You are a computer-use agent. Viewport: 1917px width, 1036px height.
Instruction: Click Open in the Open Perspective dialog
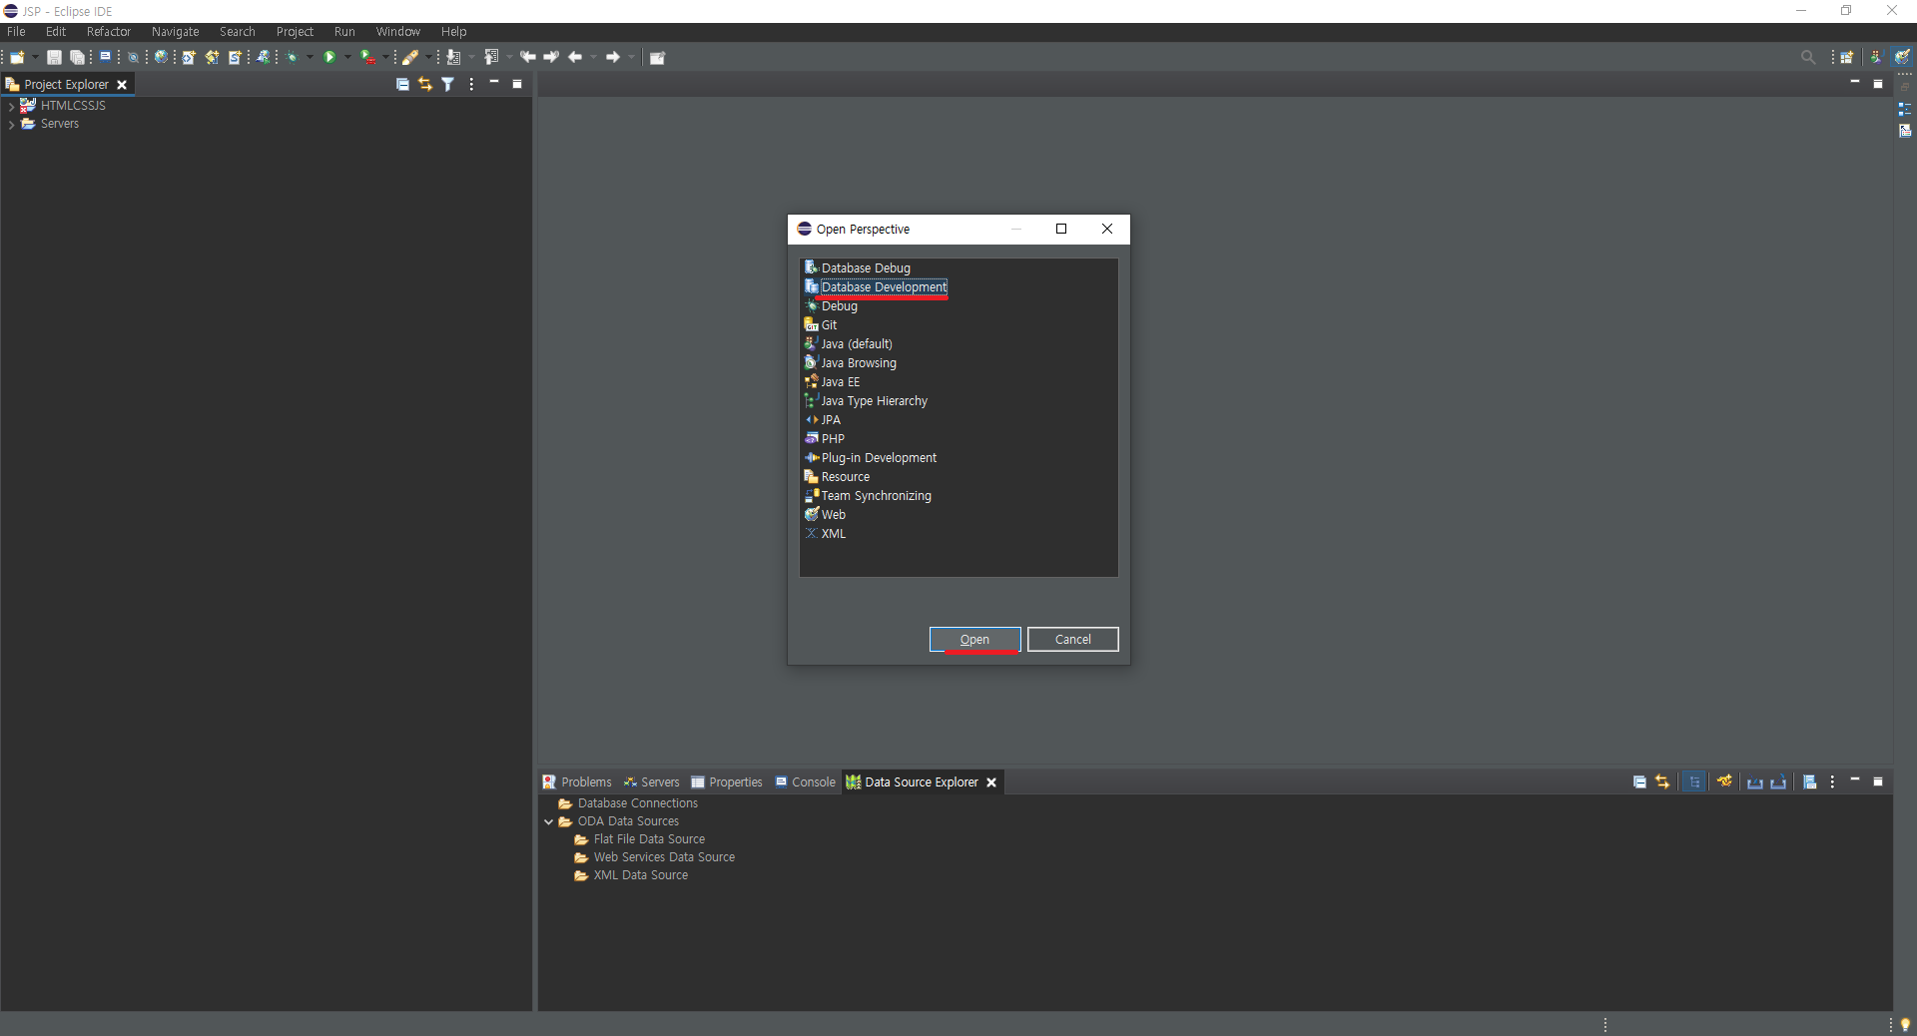[974, 640]
